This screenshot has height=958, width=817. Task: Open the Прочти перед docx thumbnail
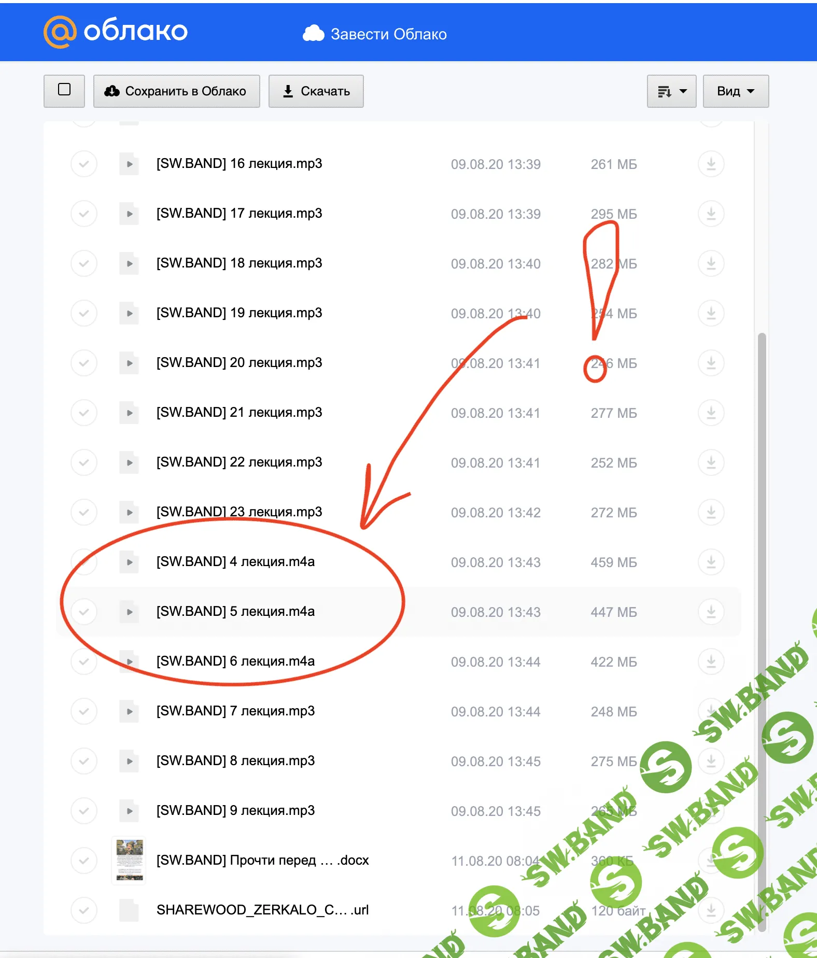pyautogui.click(x=129, y=861)
